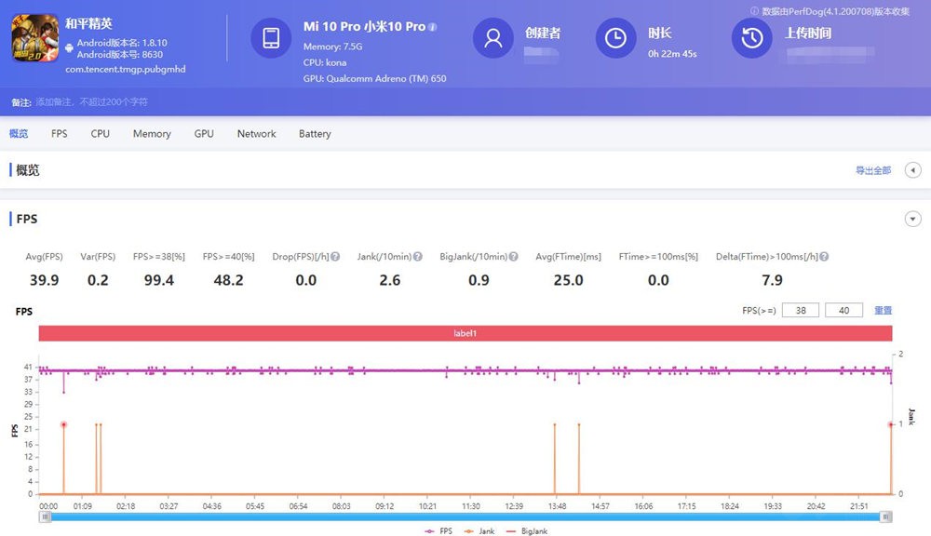This screenshot has height=536, width=931.
Task: Toggle the BigJank series in chart legend
Action: tap(527, 531)
